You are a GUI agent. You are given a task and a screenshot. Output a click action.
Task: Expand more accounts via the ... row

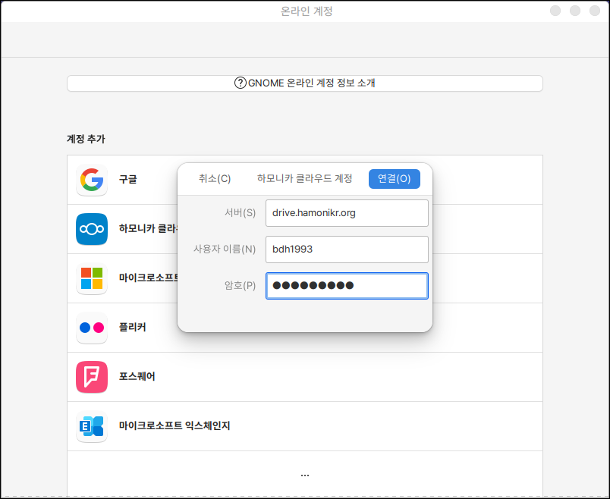click(x=305, y=474)
